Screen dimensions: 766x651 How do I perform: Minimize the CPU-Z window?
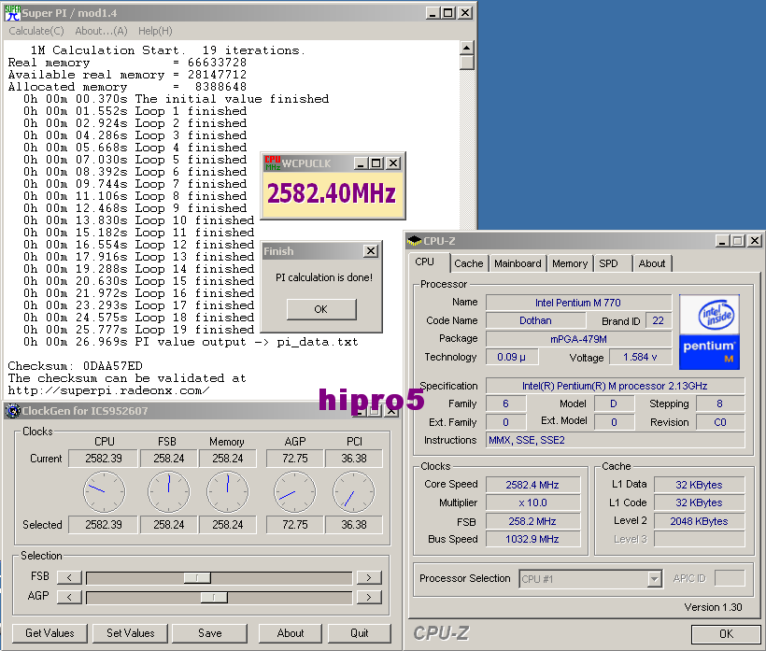click(722, 241)
